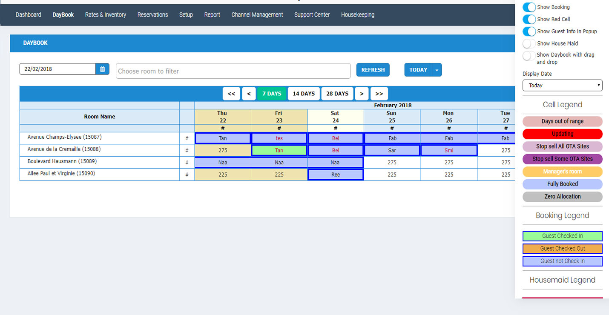Screen dimensions: 609x315
Task: Click # icon under Thu 22 column
Action: (223, 128)
